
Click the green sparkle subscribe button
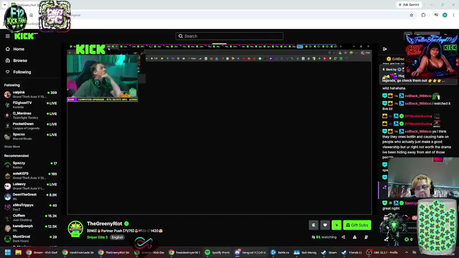[x=336, y=225]
